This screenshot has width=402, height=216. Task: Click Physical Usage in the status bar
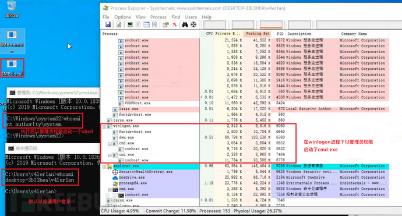[258, 211]
